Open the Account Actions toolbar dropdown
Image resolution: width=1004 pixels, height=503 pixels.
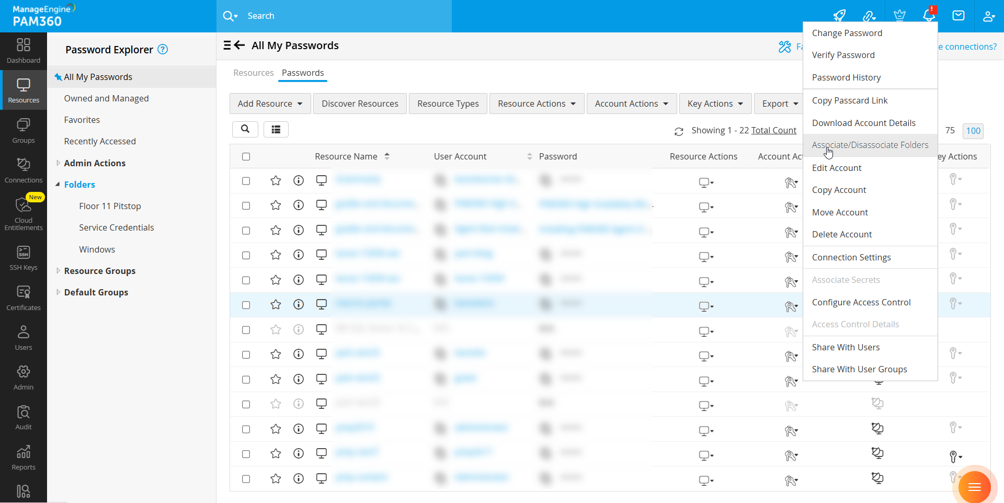click(x=632, y=104)
